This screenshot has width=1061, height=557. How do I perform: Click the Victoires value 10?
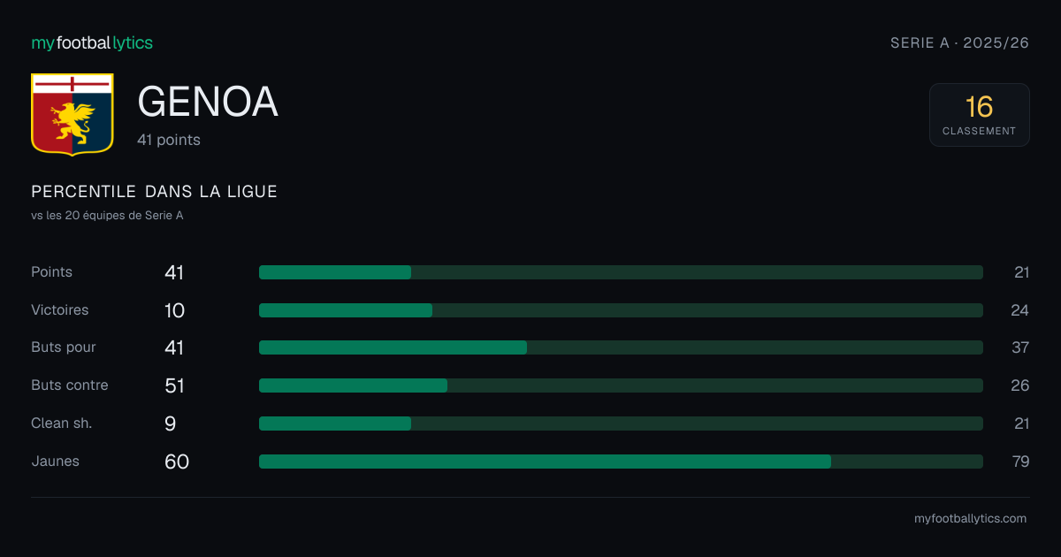(x=174, y=310)
